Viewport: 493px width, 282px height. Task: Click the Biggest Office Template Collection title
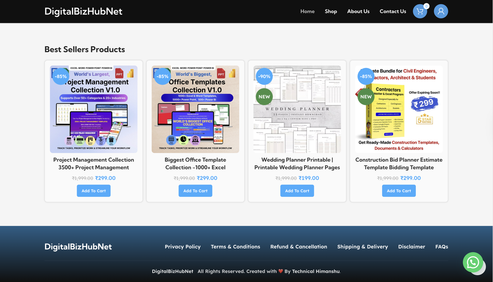tap(195, 163)
